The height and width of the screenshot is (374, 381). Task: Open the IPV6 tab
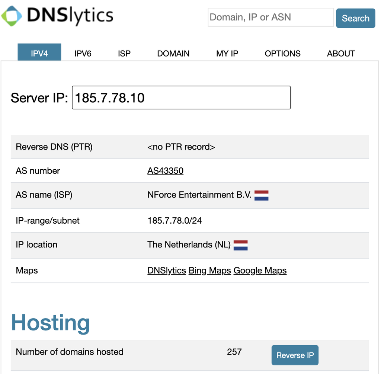pyautogui.click(x=83, y=54)
